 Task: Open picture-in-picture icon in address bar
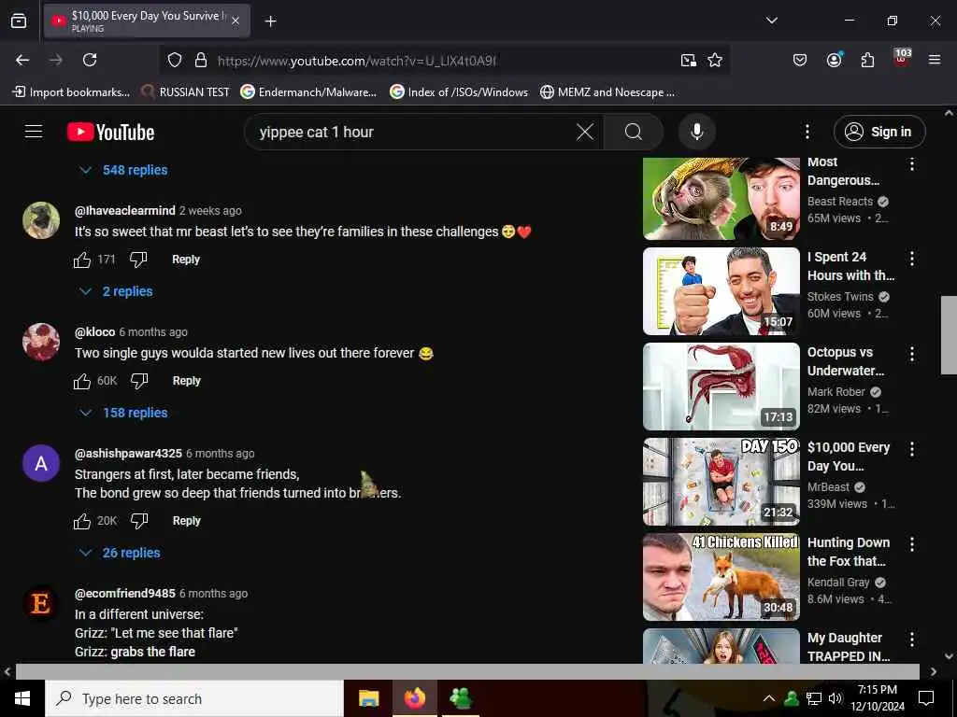689,60
